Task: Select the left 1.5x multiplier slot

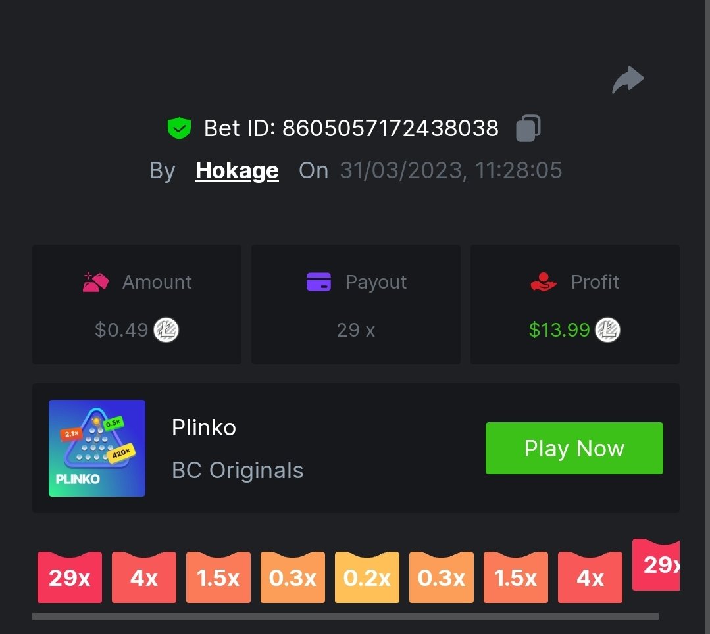Action: tap(218, 577)
